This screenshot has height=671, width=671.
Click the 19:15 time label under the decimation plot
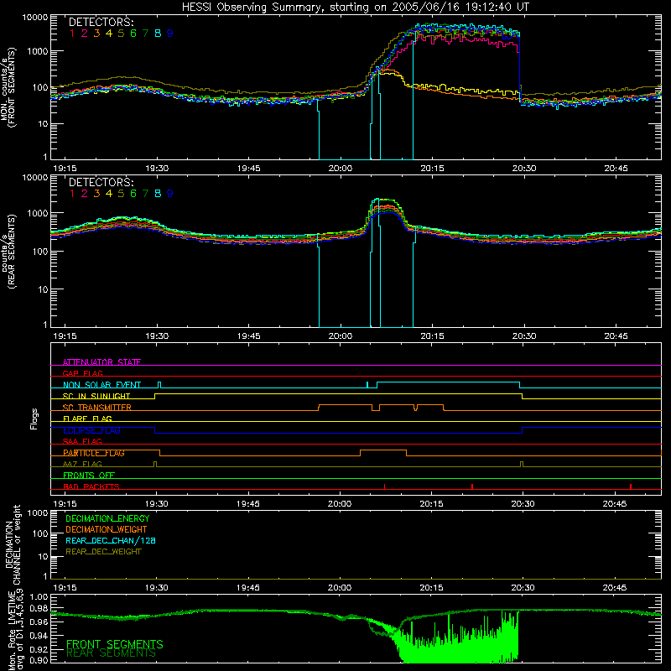(x=65, y=588)
